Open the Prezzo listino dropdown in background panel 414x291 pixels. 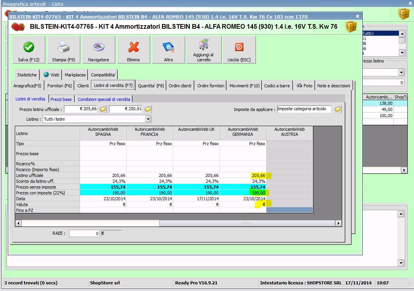[x=401, y=73]
